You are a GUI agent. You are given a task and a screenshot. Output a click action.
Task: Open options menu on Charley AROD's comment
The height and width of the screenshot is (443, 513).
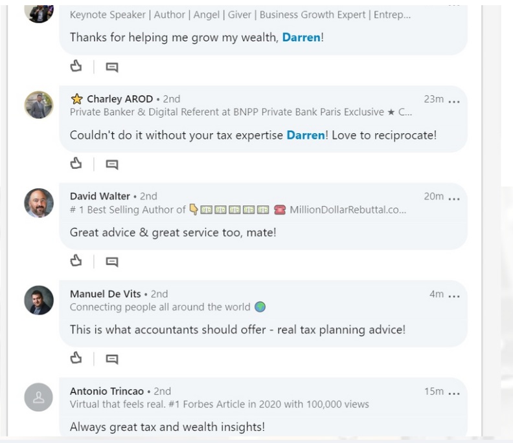point(454,101)
